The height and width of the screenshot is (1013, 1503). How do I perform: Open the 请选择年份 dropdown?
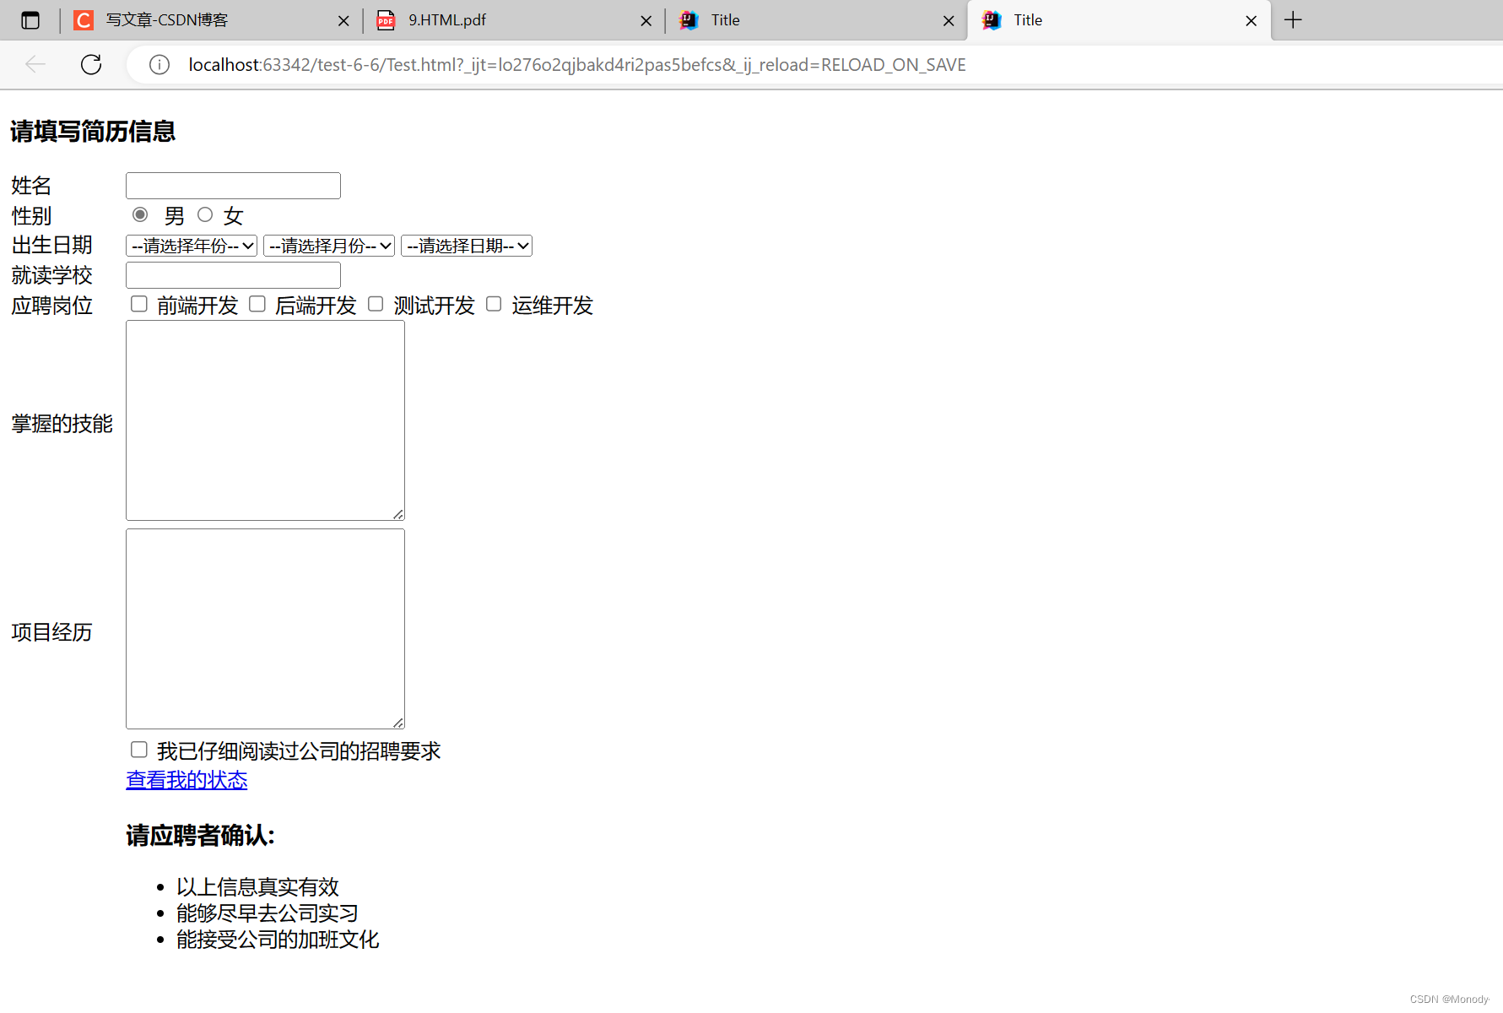[x=192, y=246]
